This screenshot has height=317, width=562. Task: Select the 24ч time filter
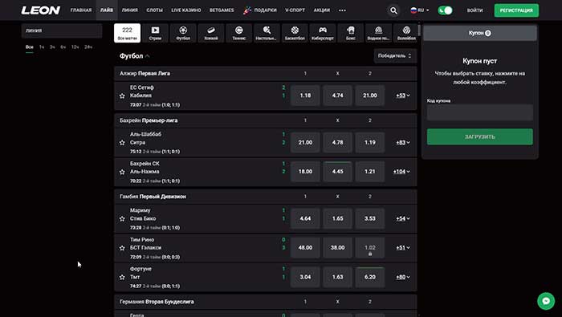[88, 47]
